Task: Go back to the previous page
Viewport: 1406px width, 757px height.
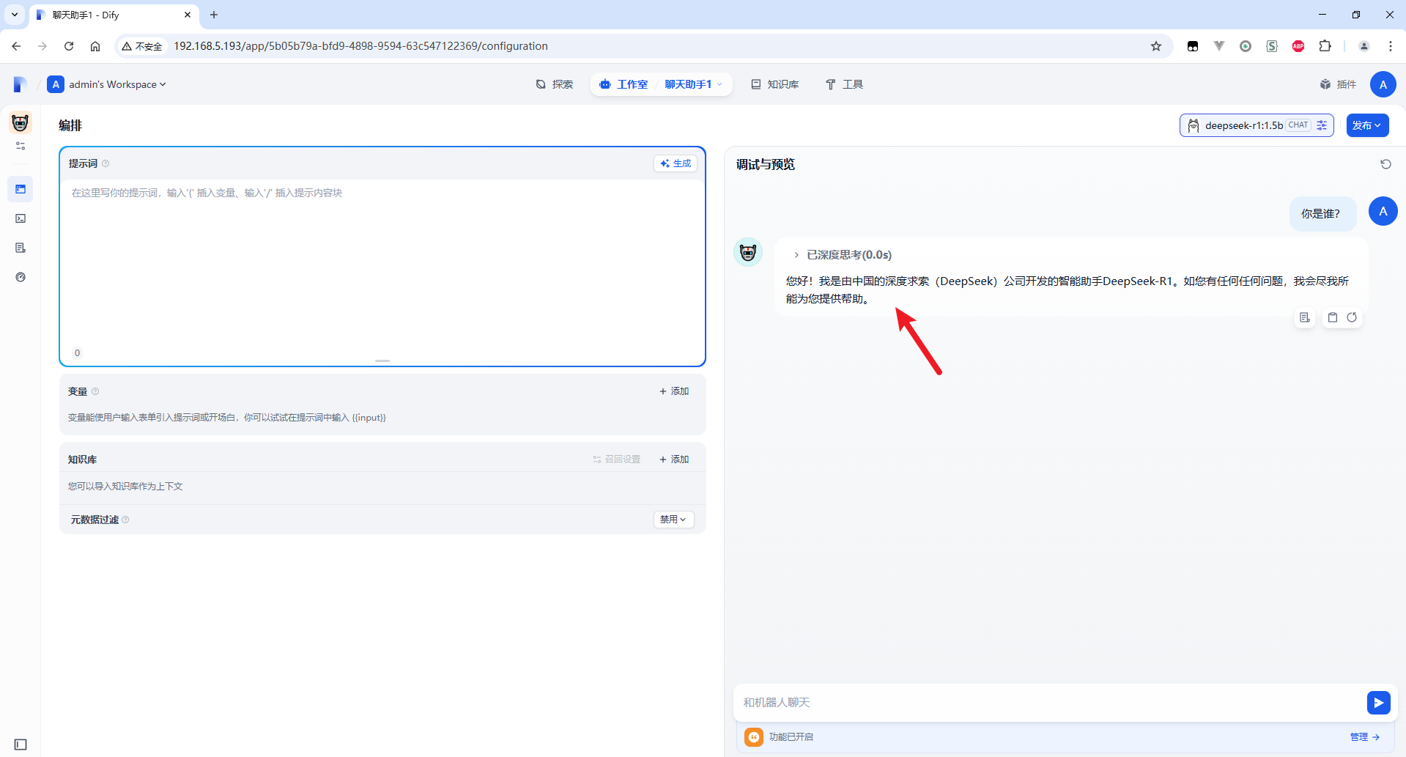Action: coord(16,46)
